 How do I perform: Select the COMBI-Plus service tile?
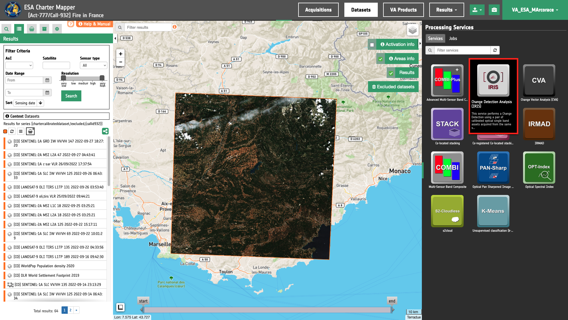click(447, 80)
